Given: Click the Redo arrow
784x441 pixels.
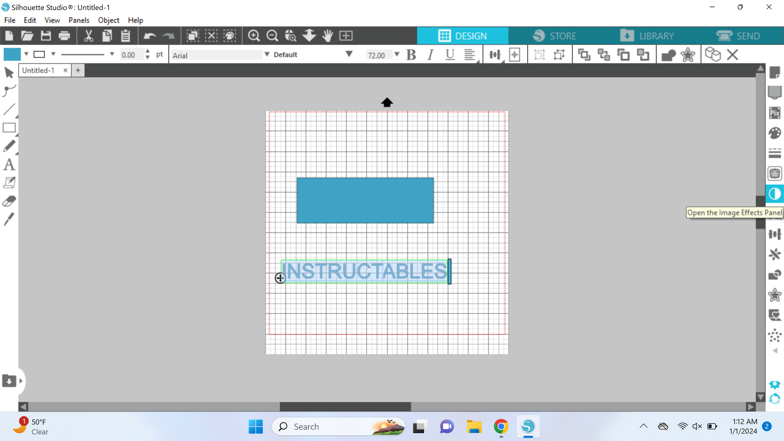Looking at the screenshot, I should click(x=168, y=36).
